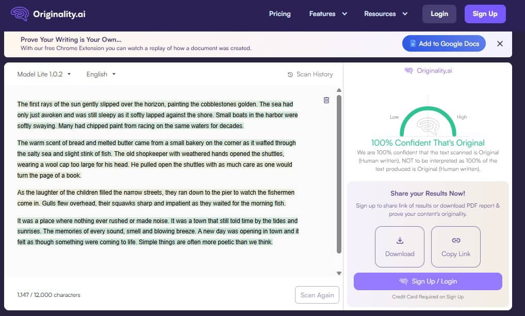
Task: Click the purple Sign Up / Login button
Action: [x=428, y=281]
